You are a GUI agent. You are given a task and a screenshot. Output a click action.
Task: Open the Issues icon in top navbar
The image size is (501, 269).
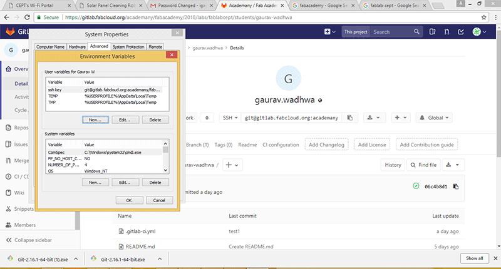(432, 31)
